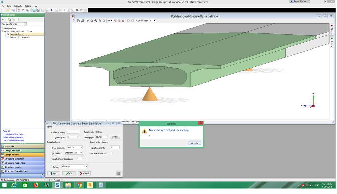Open the dropdown arrow beside the Add beam plus
This screenshot has height=194, width=337.
click(x=5, y=19)
